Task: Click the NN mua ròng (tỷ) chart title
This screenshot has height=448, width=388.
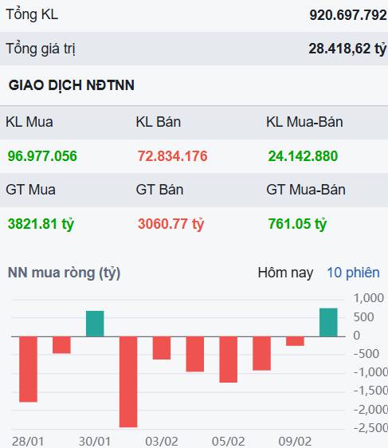Action: (x=64, y=273)
